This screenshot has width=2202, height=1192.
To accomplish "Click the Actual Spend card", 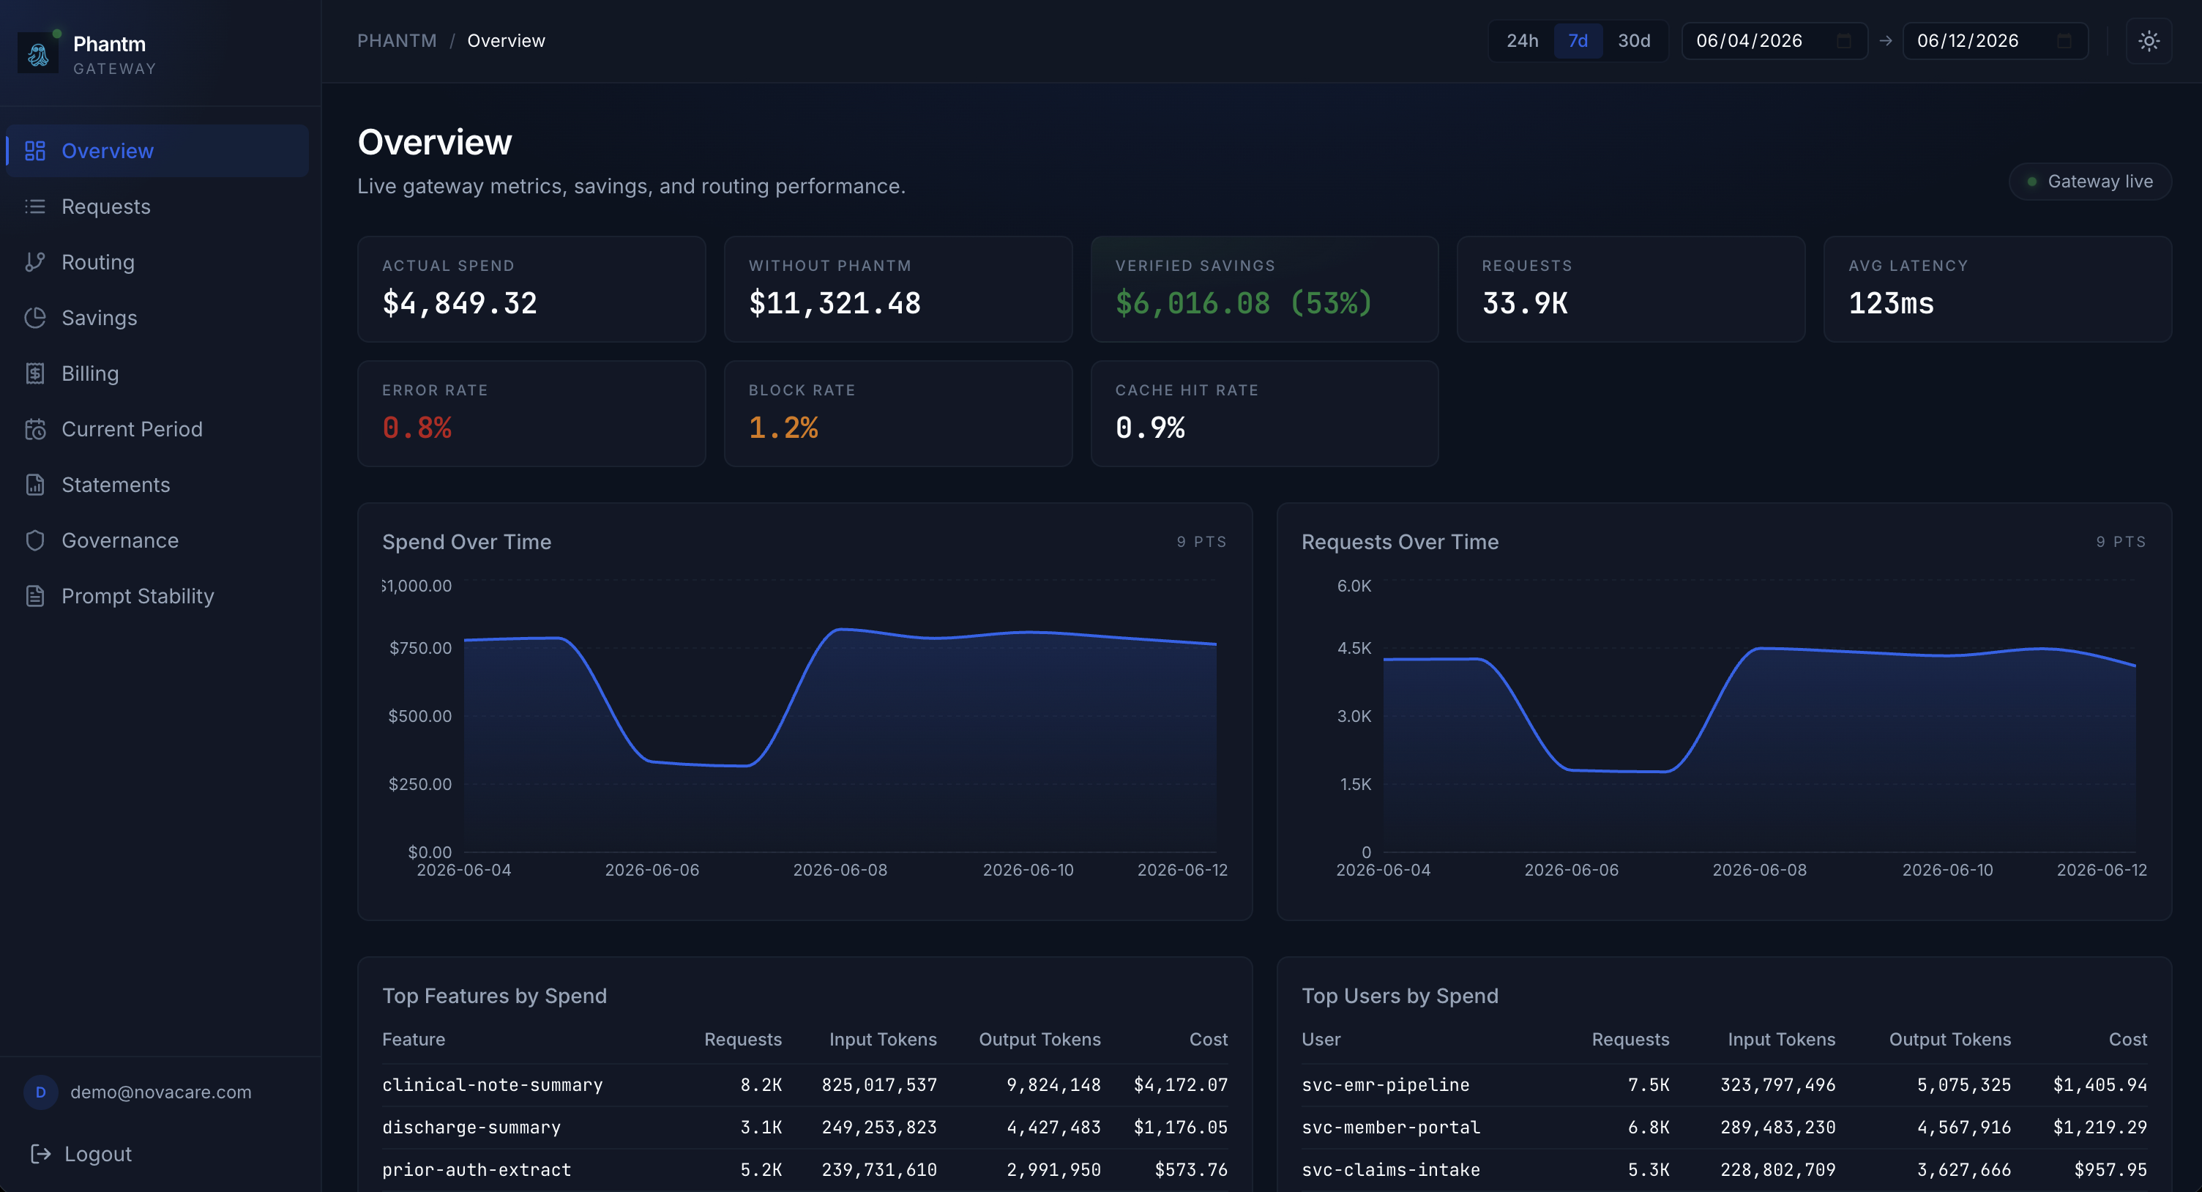I will 531,289.
